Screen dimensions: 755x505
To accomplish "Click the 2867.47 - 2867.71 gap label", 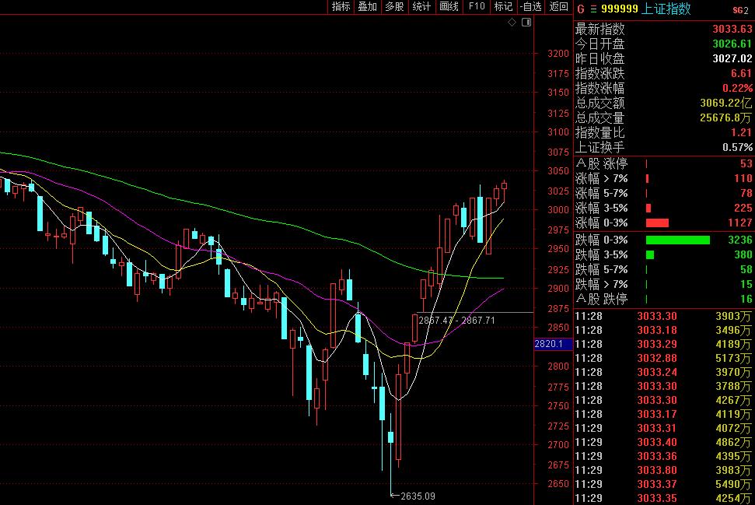I will coord(456,320).
